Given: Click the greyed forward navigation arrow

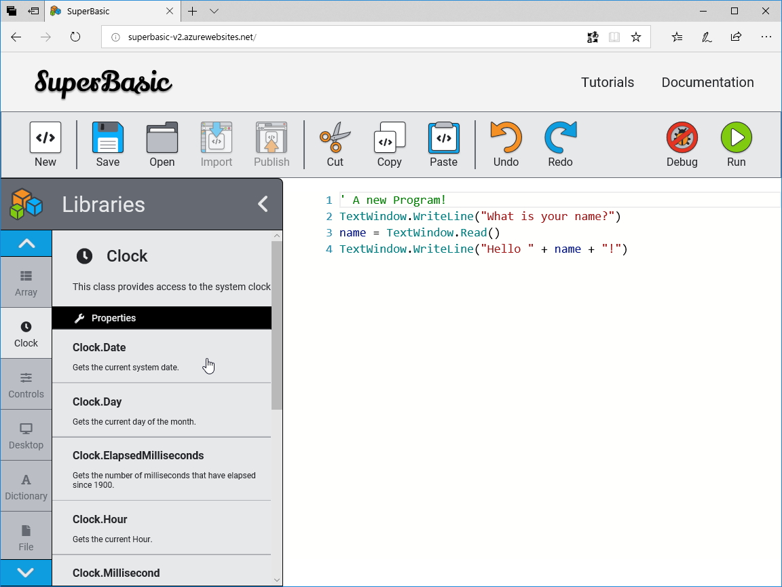Looking at the screenshot, I should [45, 37].
